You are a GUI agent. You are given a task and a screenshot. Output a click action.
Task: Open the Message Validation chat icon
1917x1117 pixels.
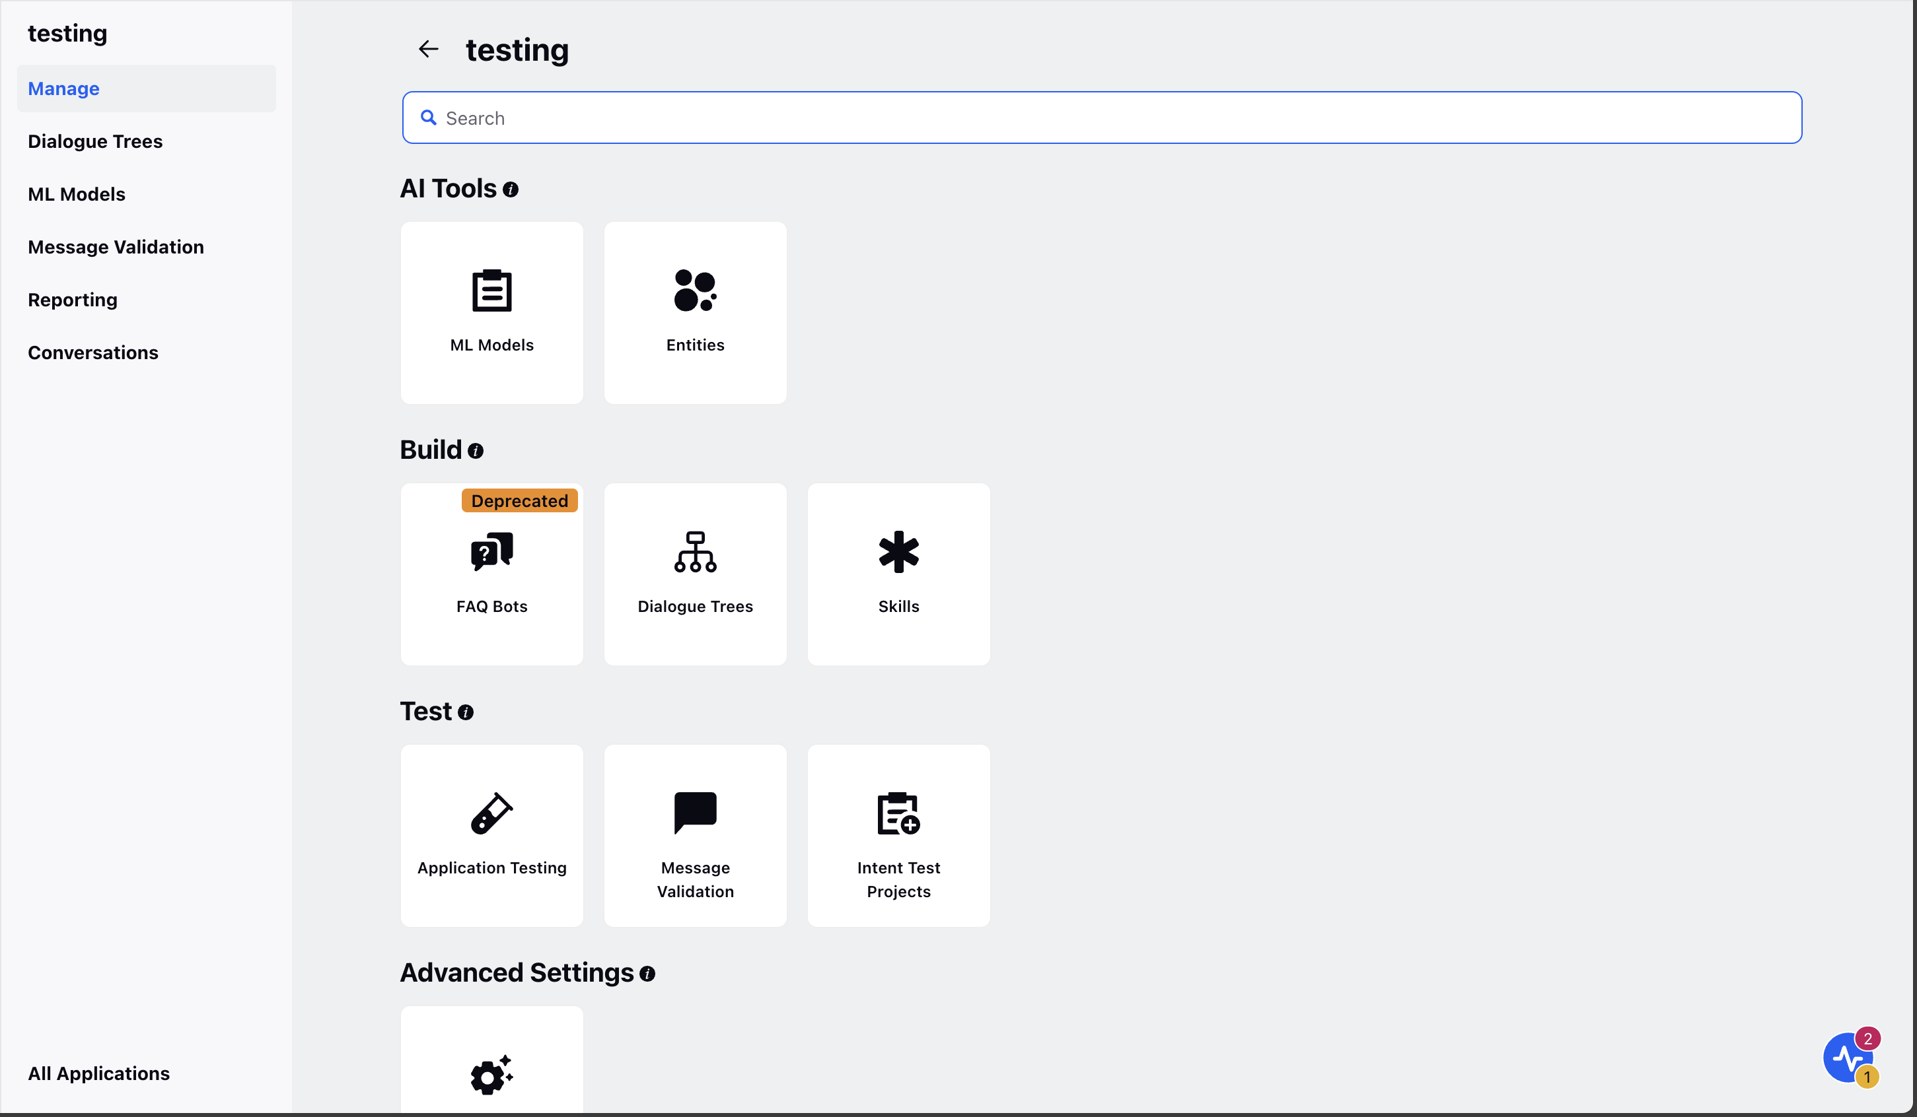(696, 813)
